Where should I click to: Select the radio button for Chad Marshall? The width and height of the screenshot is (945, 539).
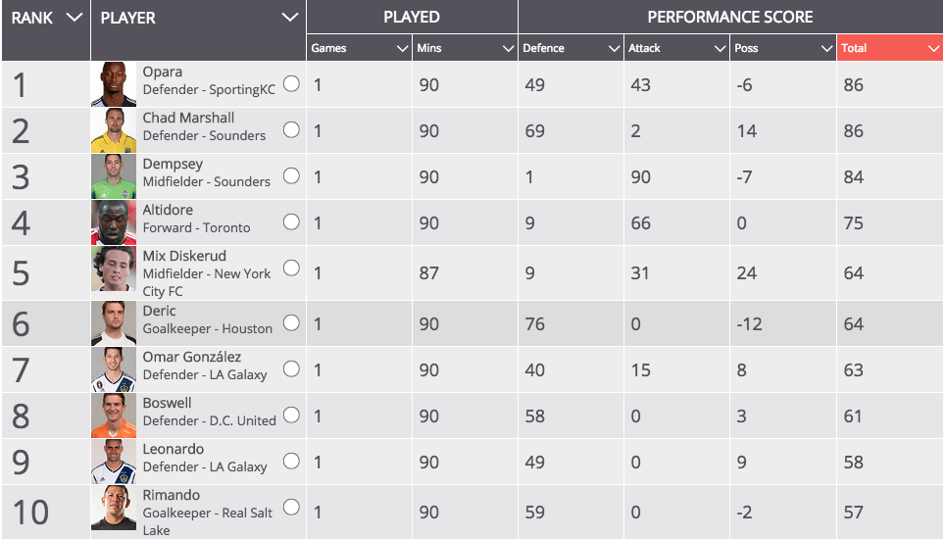coord(291,129)
